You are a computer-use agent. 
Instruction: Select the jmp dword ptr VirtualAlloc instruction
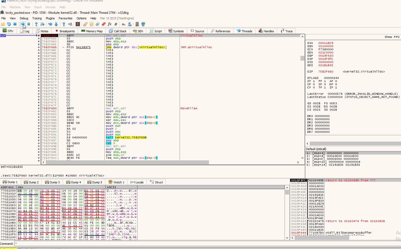click(x=136, y=47)
